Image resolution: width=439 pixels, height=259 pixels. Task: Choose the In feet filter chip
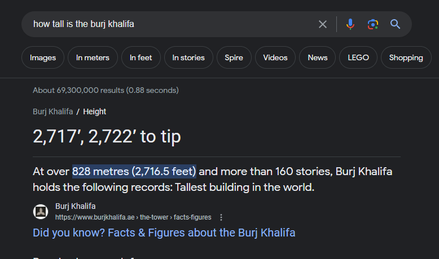pyautogui.click(x=141, y=57)
